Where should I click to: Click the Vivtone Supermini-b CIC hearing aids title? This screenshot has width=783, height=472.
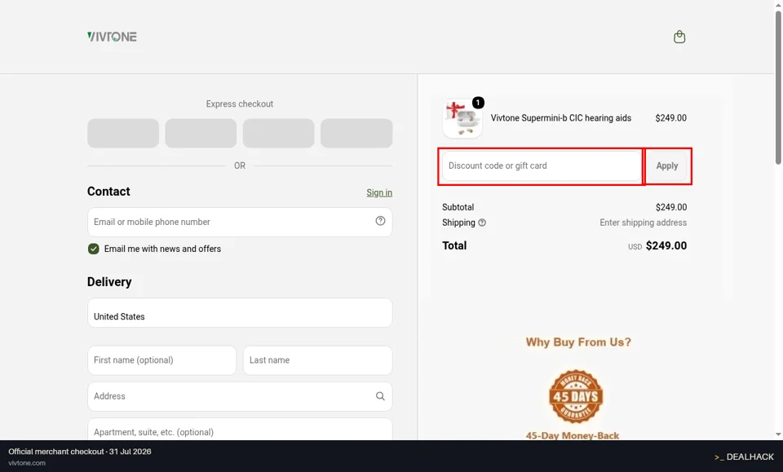tap(561, 118)
